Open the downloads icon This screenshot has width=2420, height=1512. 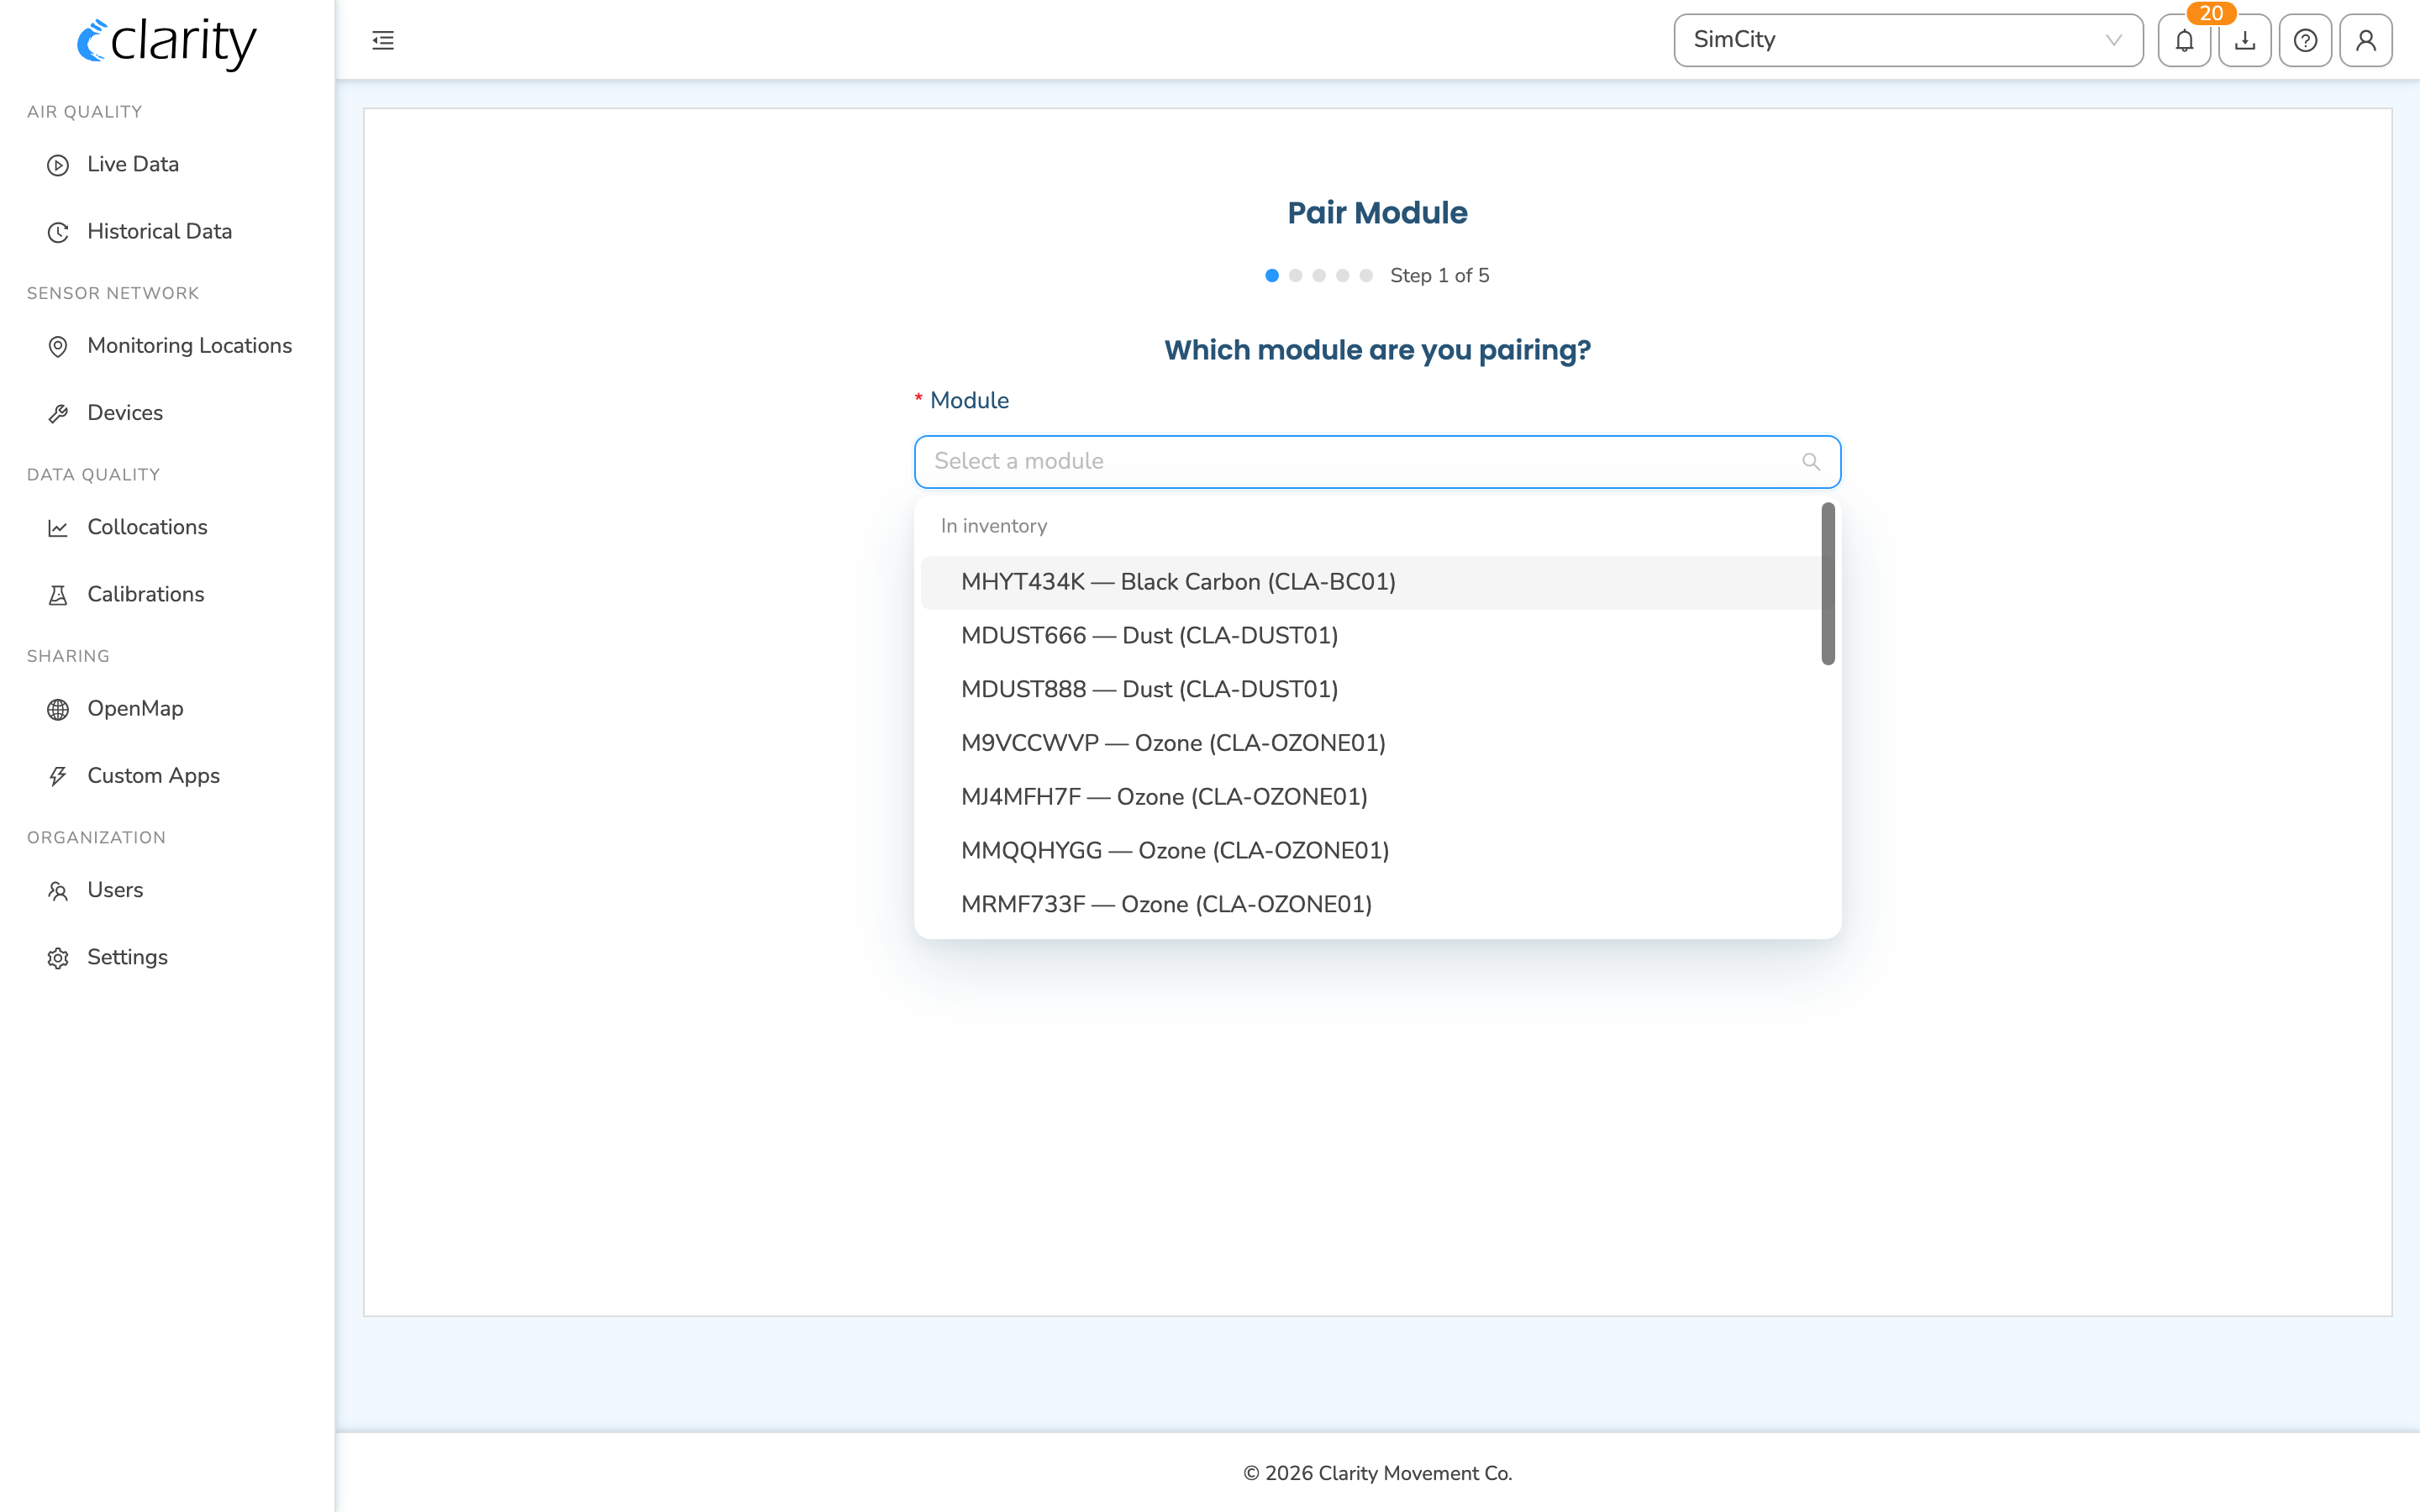tap(2245, 40)
